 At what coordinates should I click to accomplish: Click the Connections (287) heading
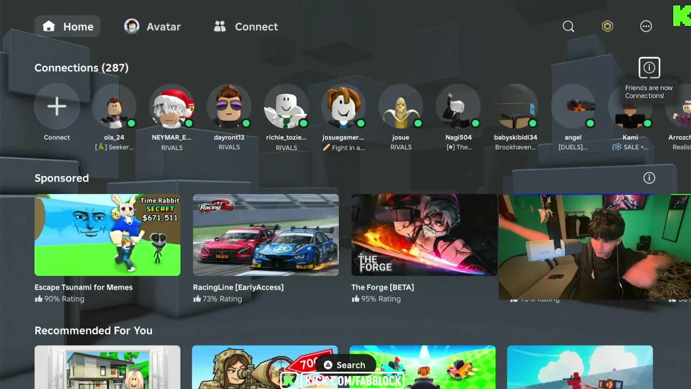(x=82, y=68)
